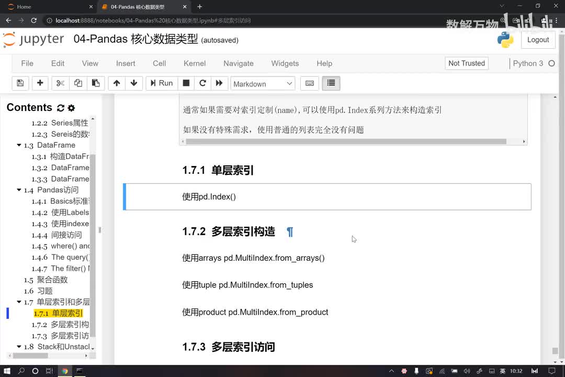Open command palette keyboard icon
The height and width of the screenshot is (377, 565).
click(x=310, y=83)
